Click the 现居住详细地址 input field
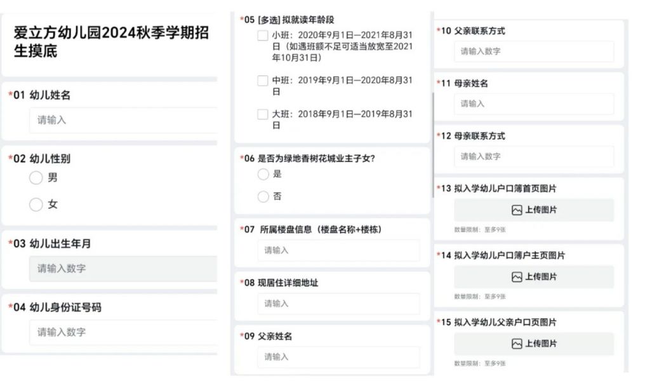This screenshot has height=388, width=650. click(x=339, y=304)
